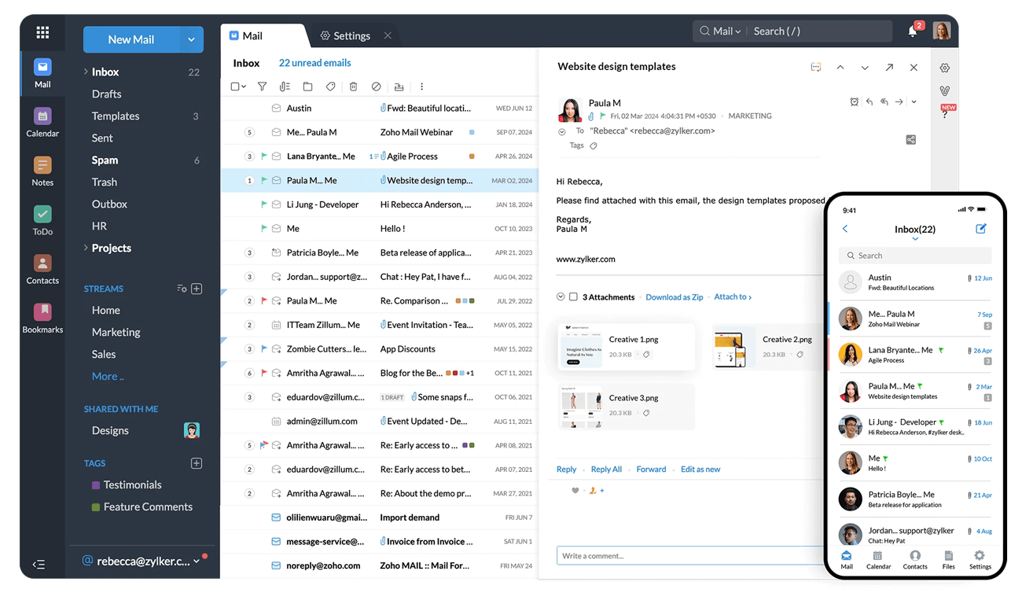Click the Download as Zip link
The image size is (1022, 593).
[x=674, y=296]
